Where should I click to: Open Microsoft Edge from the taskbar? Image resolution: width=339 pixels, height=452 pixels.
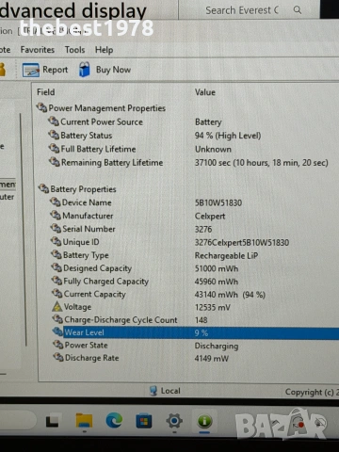point(114,421)
